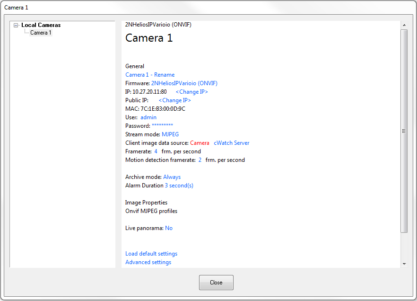This screenshot has height=301, width=417.
Task: Select cWatch Server as image source
Action: pos(231,143)
